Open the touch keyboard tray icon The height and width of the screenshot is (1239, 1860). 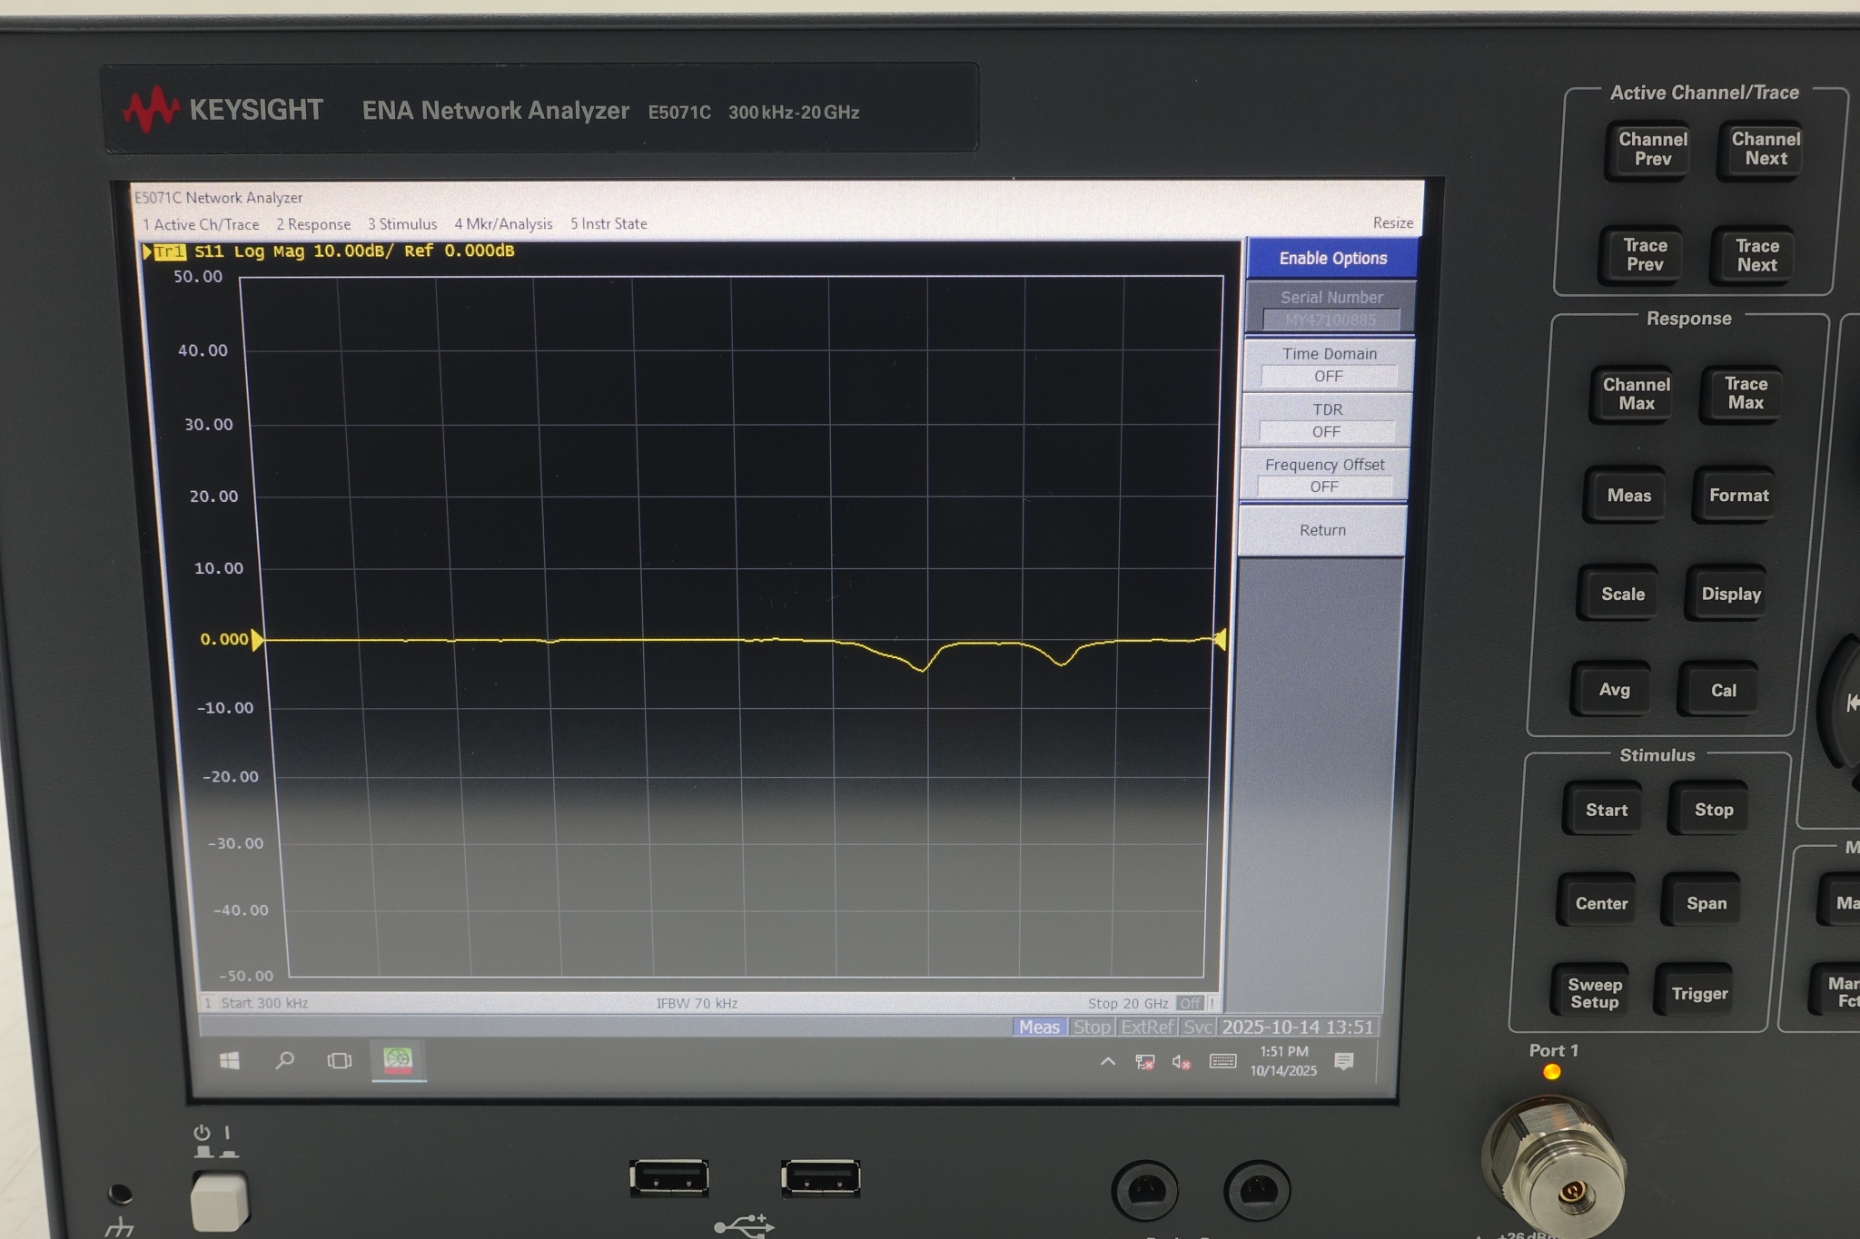coord(1222,1062)
